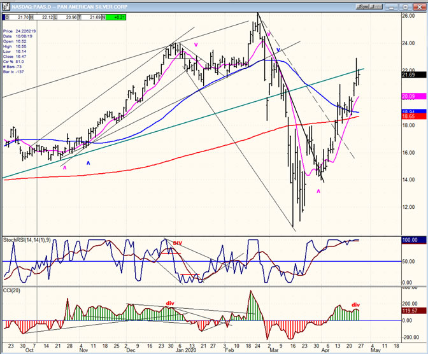Screen dimensions: 428x354
Task: Click the dark blue swatch in quote bar
Action: (4, 17)
